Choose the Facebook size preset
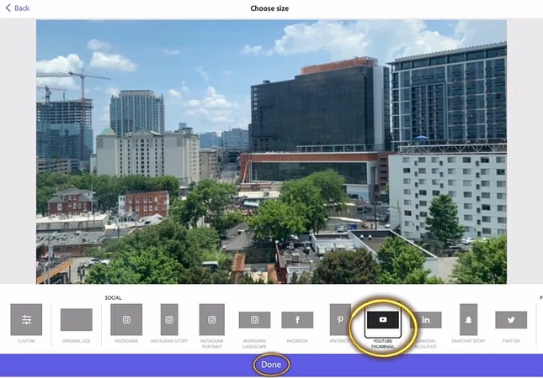543x378 pixels. tap(297, 320)
